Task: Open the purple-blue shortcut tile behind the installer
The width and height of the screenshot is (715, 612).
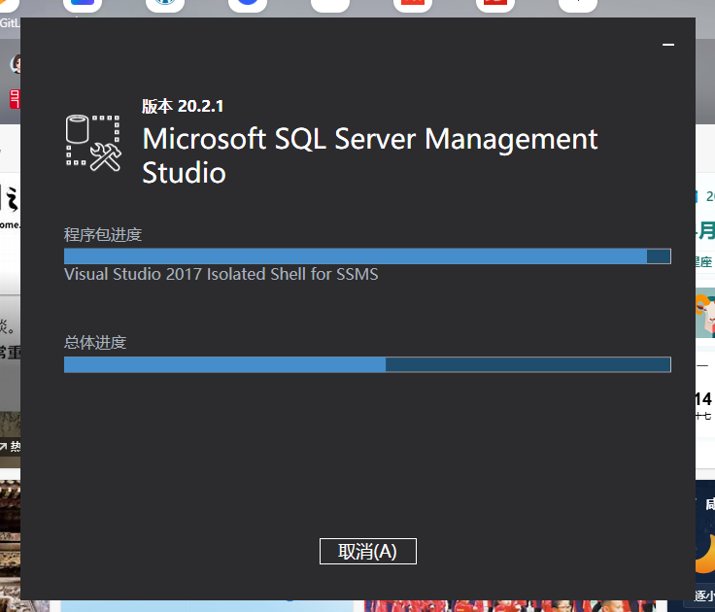Action: [x=84, y=4]
